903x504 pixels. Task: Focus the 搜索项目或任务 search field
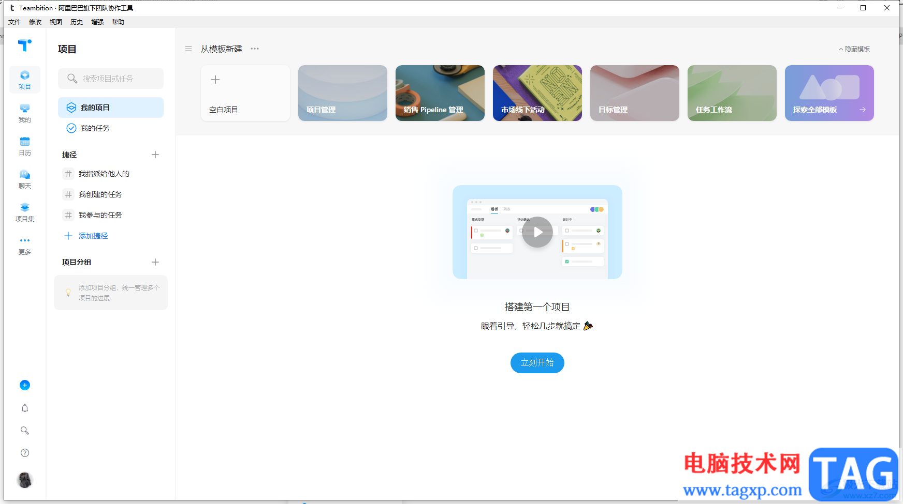[x=111, y=79]
